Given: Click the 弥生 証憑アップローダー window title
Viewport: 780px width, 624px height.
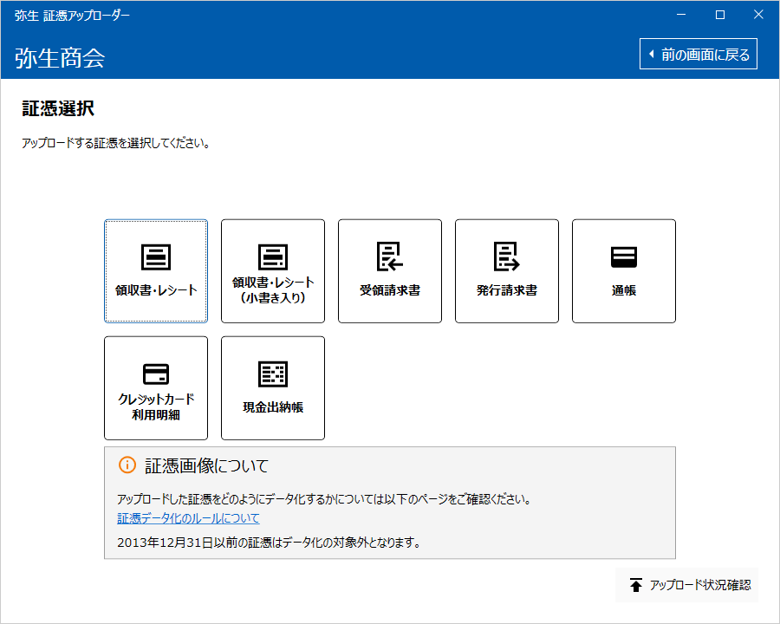Looking at the screenshot, I should click(x=72, y=16).
